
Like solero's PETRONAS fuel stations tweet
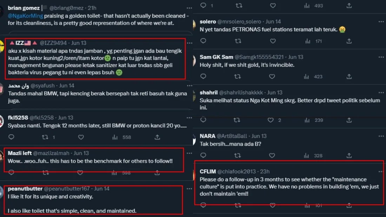(273, 41)
